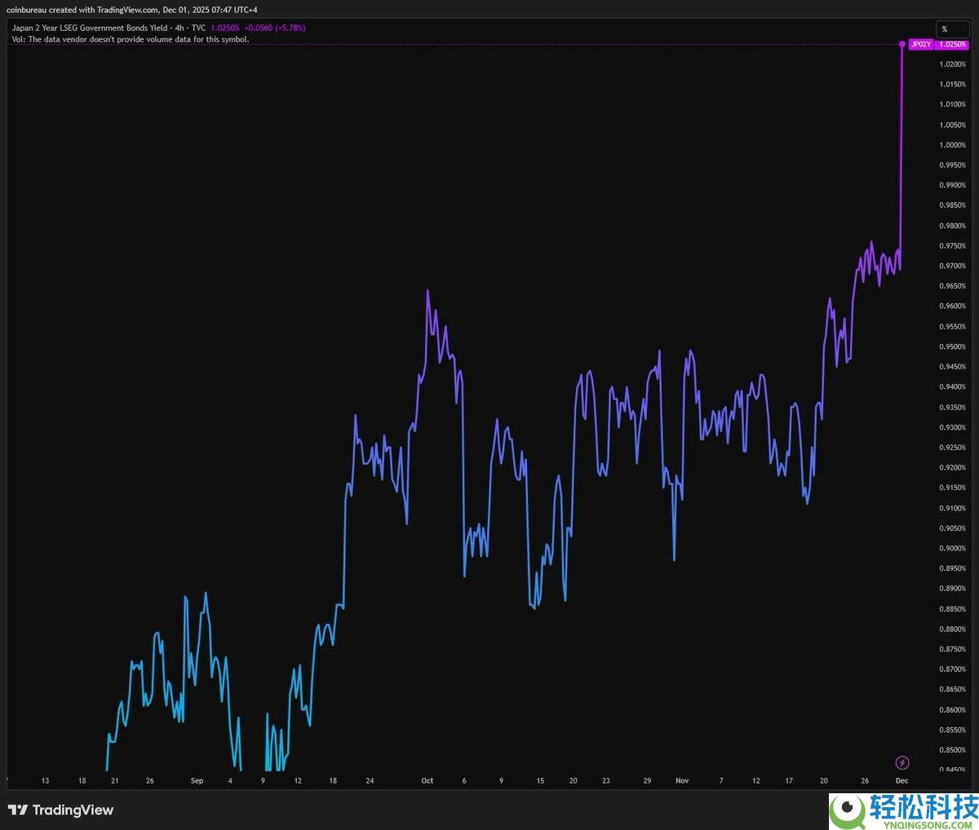Open the Japan 2 Year Bonds Yield title
The width and height of the screenshot is (979, 830).
[x=90, y=28]
